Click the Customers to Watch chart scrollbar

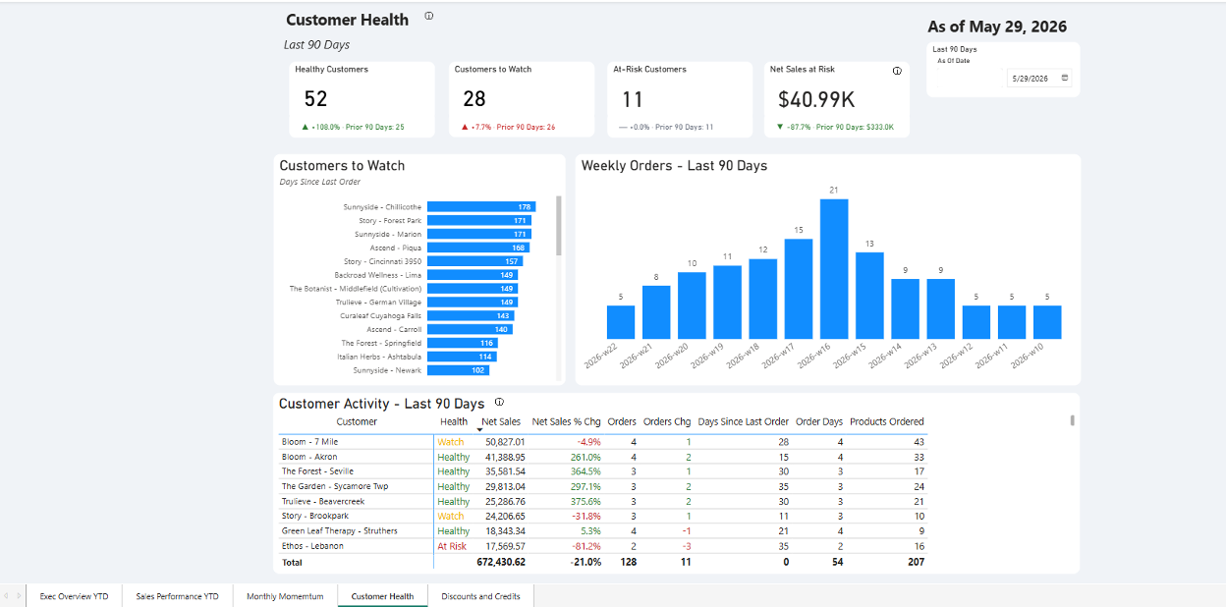tap(559, 226)
